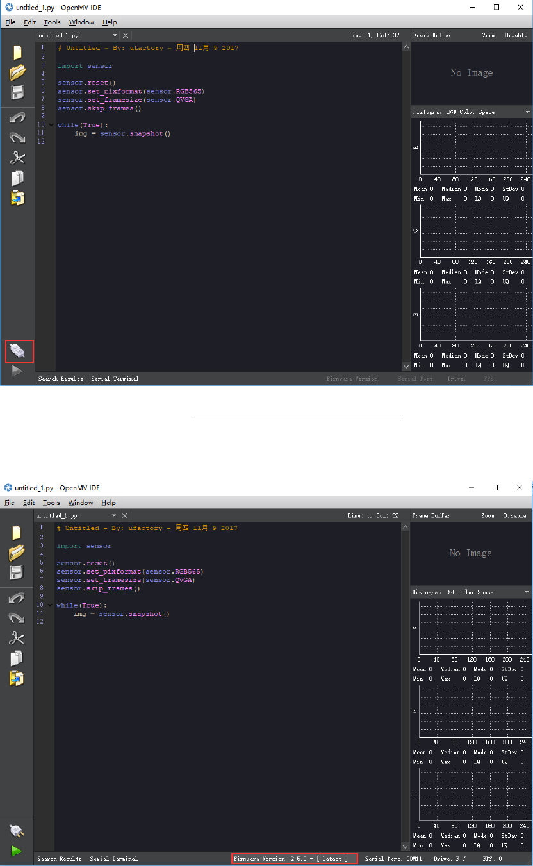Click Redo arrow icon in disconnected window
The width and height of the screenshot is (533, 866).
17,138
